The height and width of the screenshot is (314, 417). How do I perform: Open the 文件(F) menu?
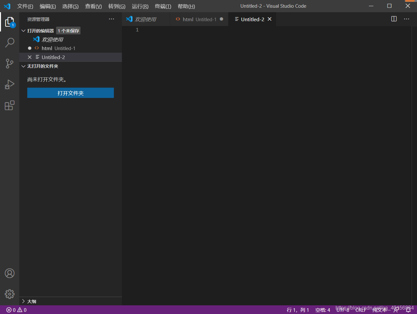click(x=25, y=6)
